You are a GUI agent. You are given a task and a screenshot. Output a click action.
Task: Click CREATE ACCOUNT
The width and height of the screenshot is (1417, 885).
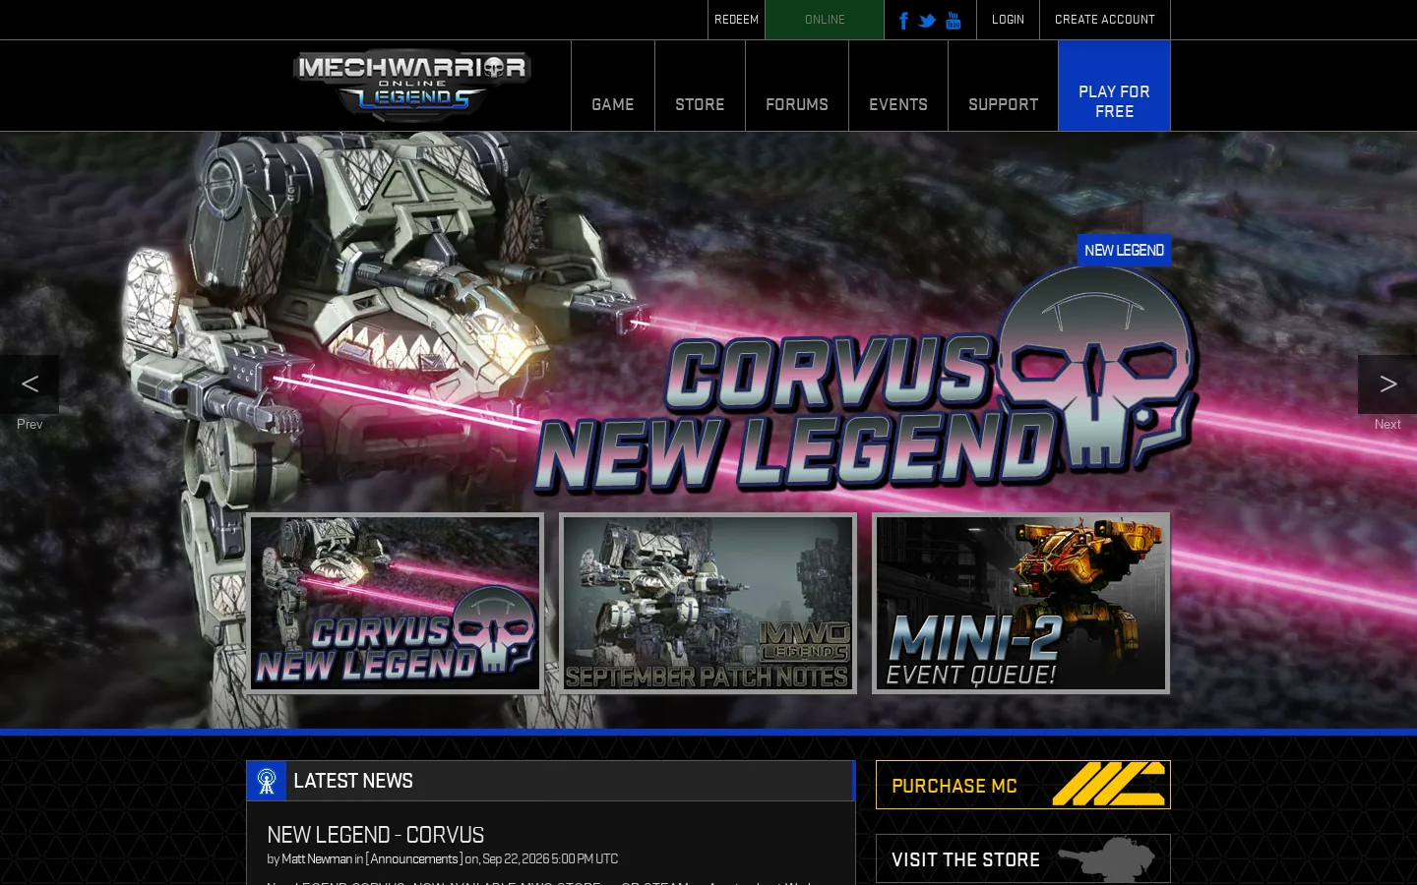click(1105, 20)
